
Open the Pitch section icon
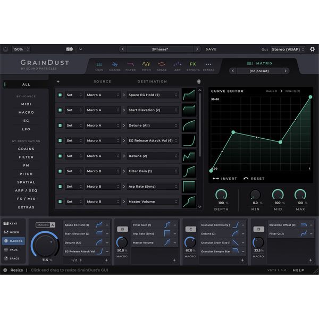pos(146,64)
